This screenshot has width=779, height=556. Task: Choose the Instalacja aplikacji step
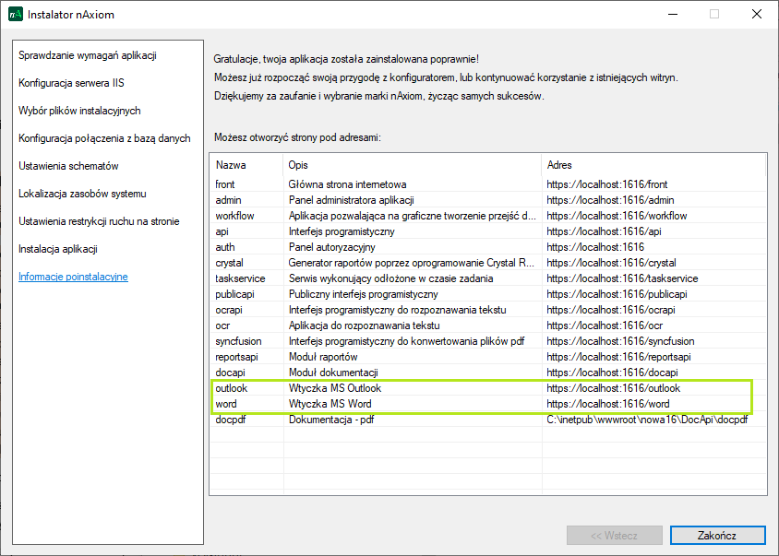coord(58,249)
